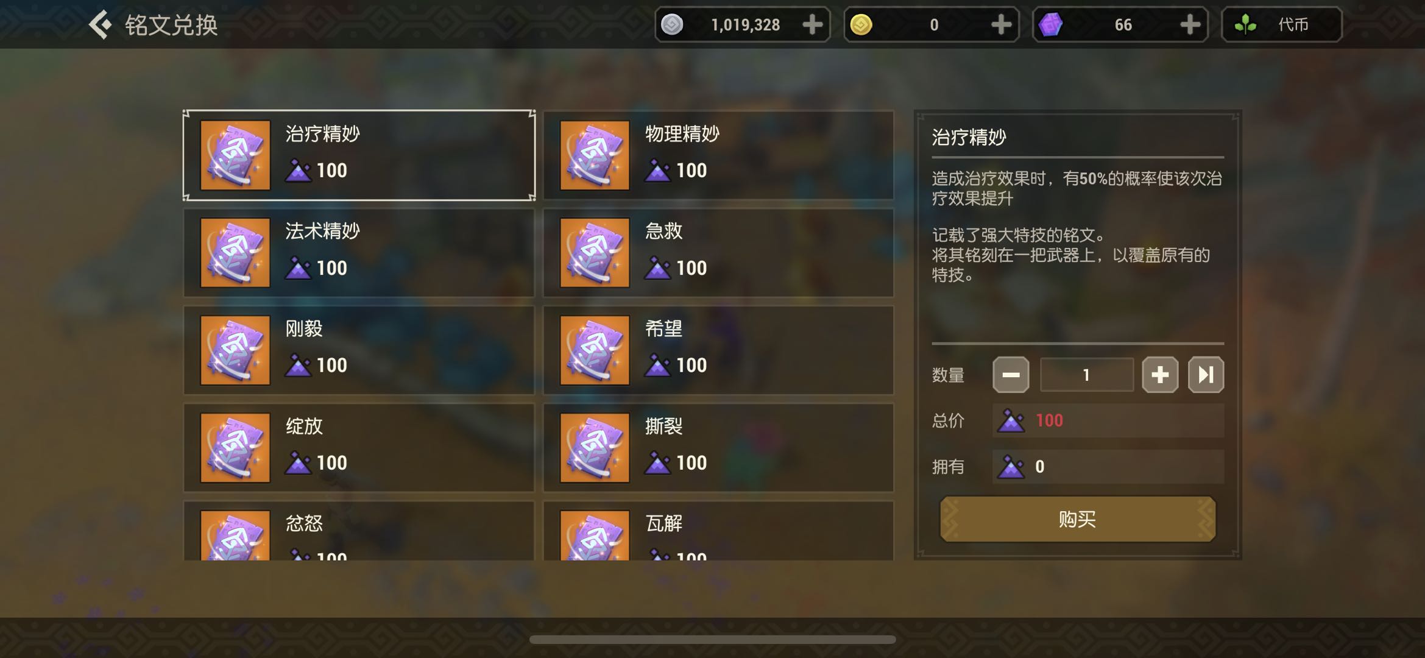Select the 急救 inscription book icon
Screen dimensions: 1425x658
point(595,253)
